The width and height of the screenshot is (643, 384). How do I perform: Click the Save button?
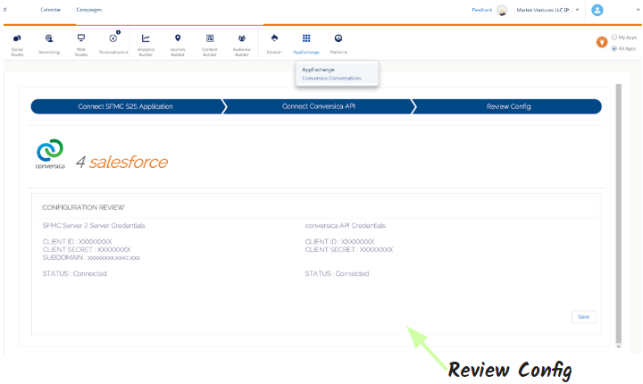583,317
